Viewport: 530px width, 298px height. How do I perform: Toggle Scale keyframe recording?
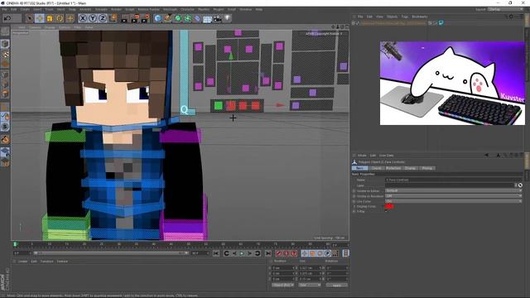[x=312, y=253]
